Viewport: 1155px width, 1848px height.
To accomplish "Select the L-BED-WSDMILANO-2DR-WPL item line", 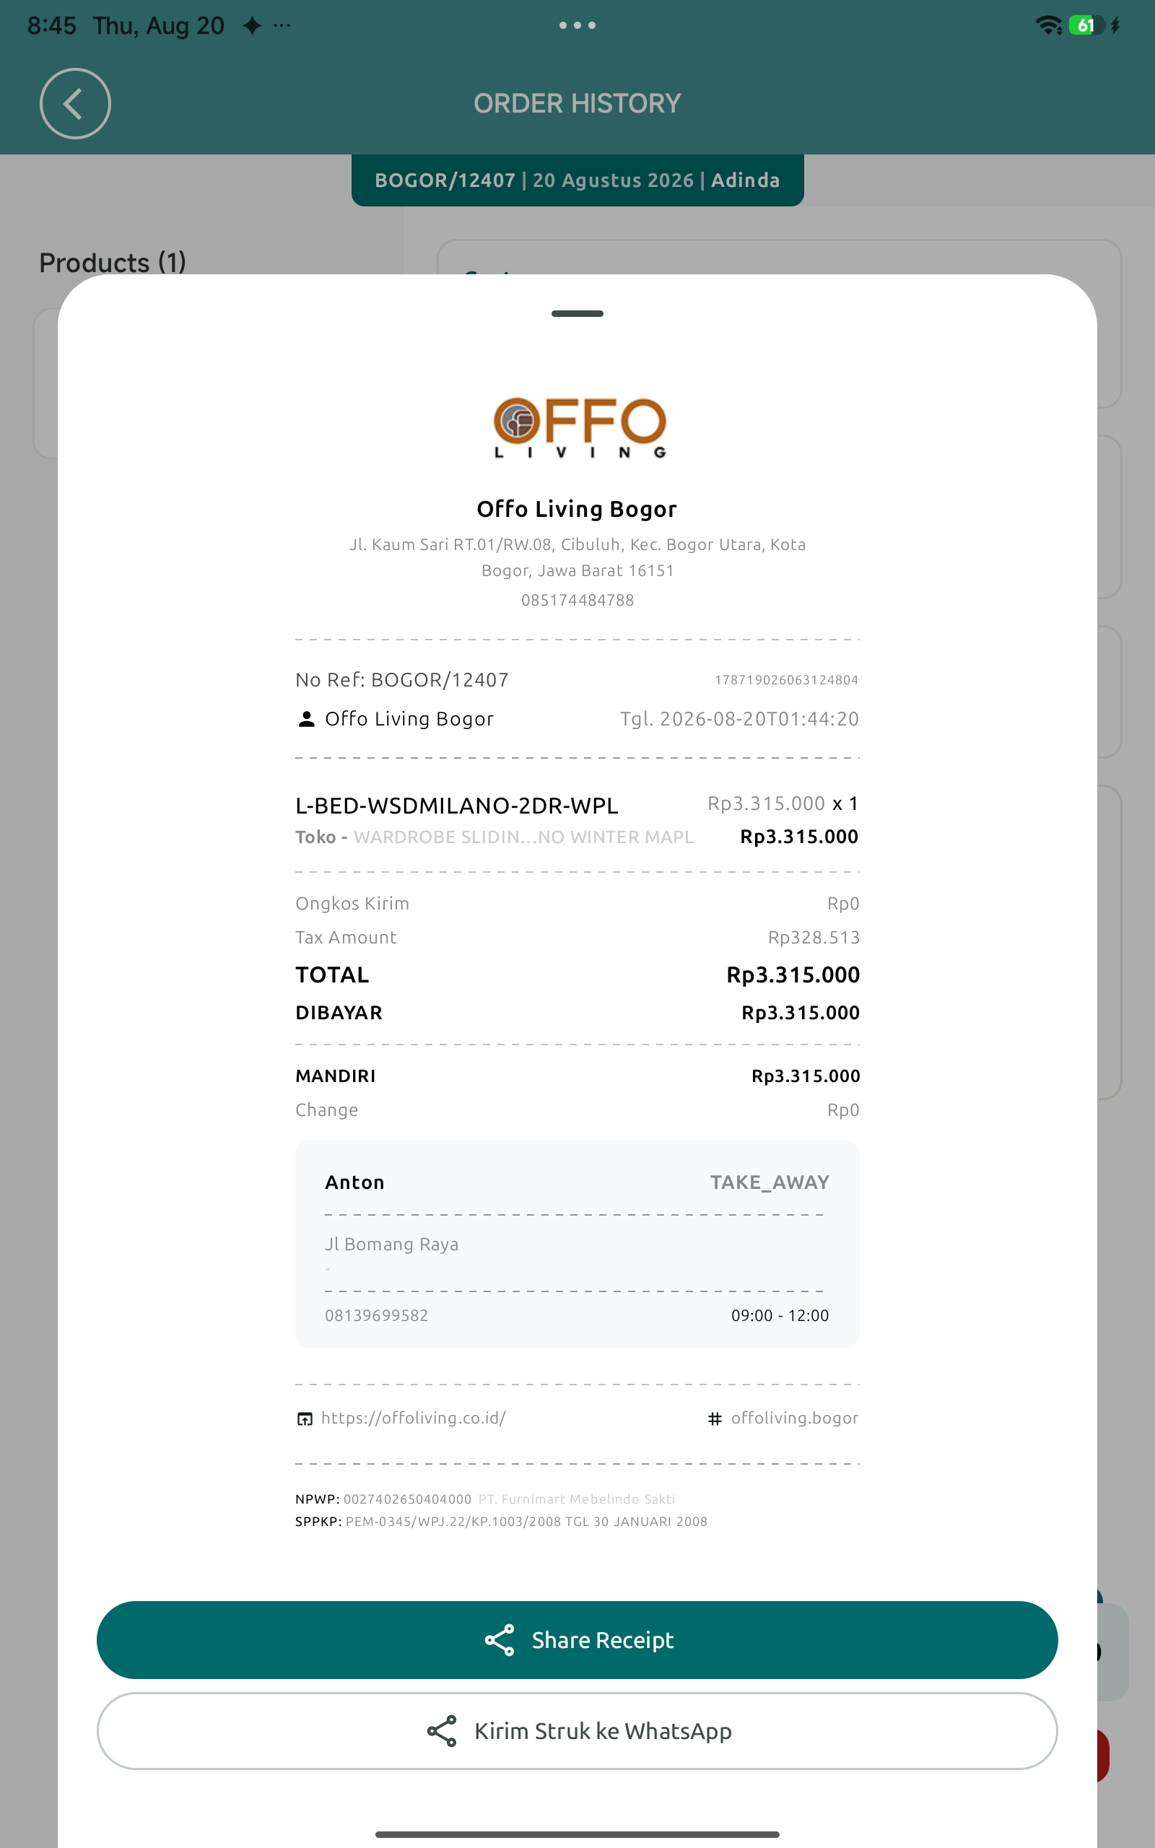I will point(577,819).
